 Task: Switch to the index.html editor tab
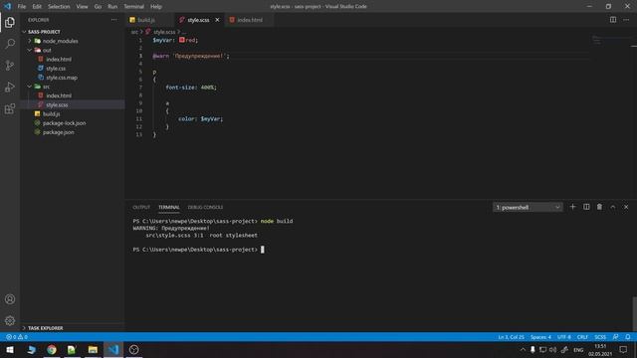pyautogui.click(x=250, y=20)
